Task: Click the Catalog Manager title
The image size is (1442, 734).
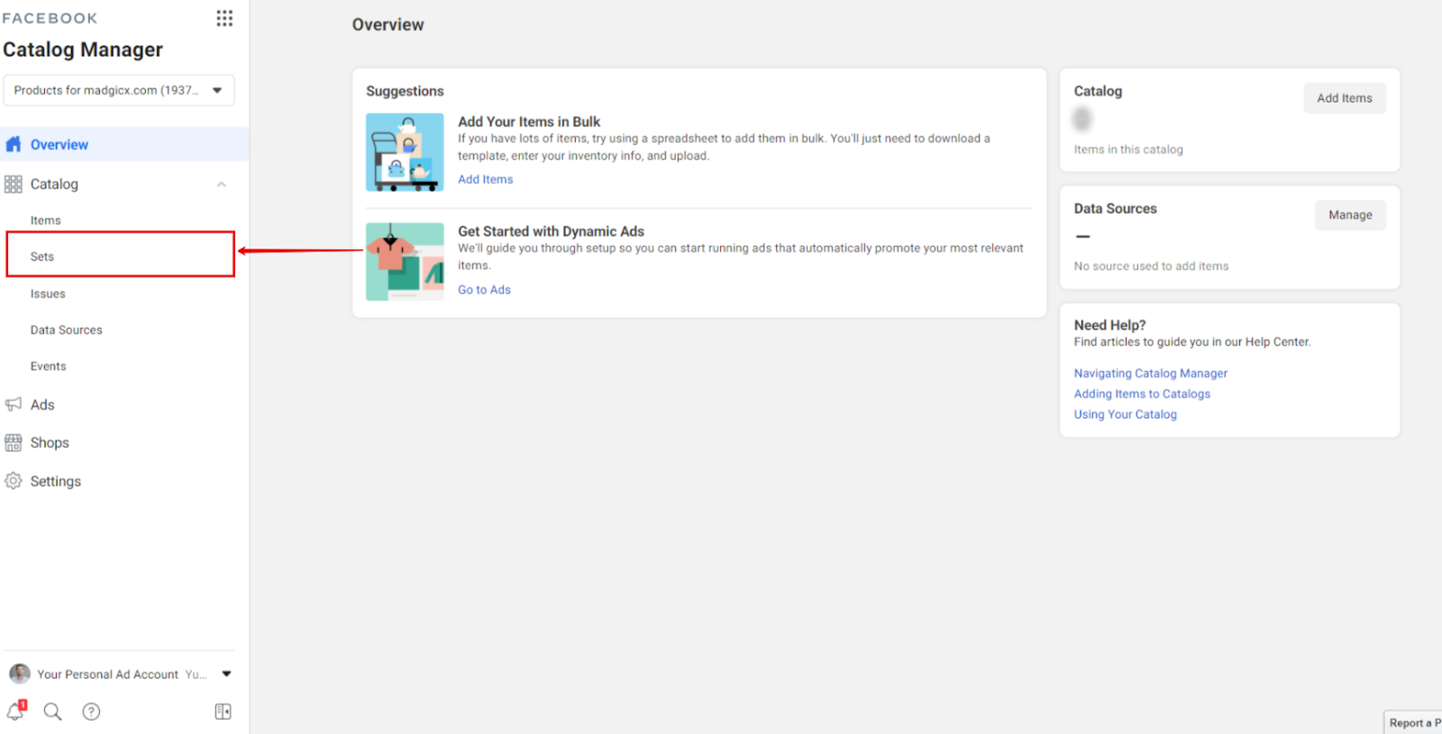Action: coord(83,50)
